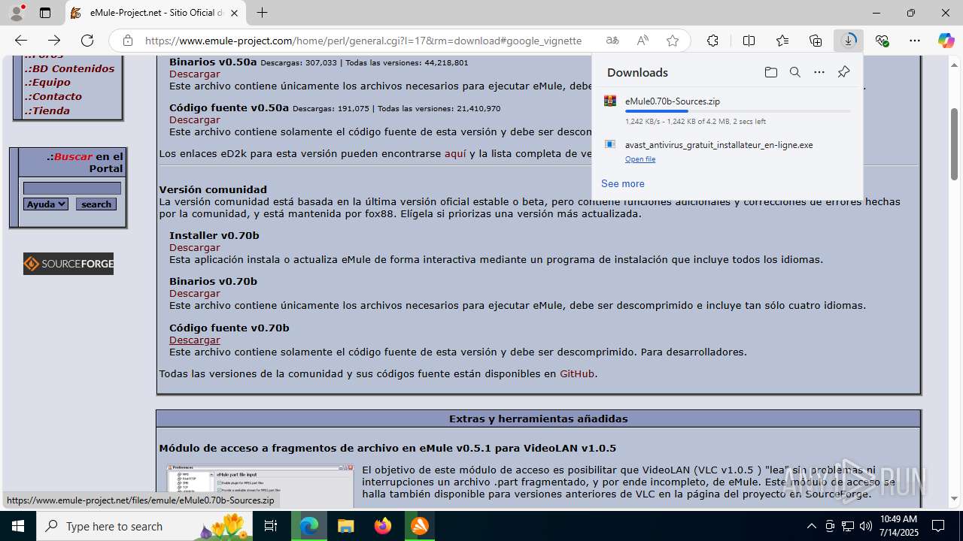The width and height of the screenshot is (963, 541).
Task: Refresh the current page
Action: tap(87, 41)
